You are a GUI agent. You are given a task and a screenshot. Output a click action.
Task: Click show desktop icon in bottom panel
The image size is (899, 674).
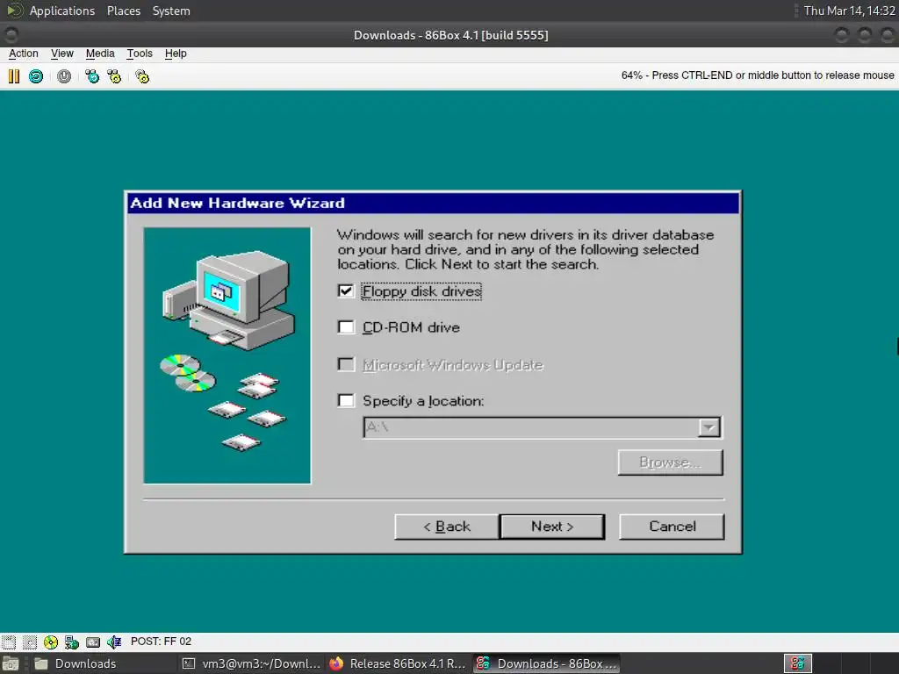[x=11, y=663]
